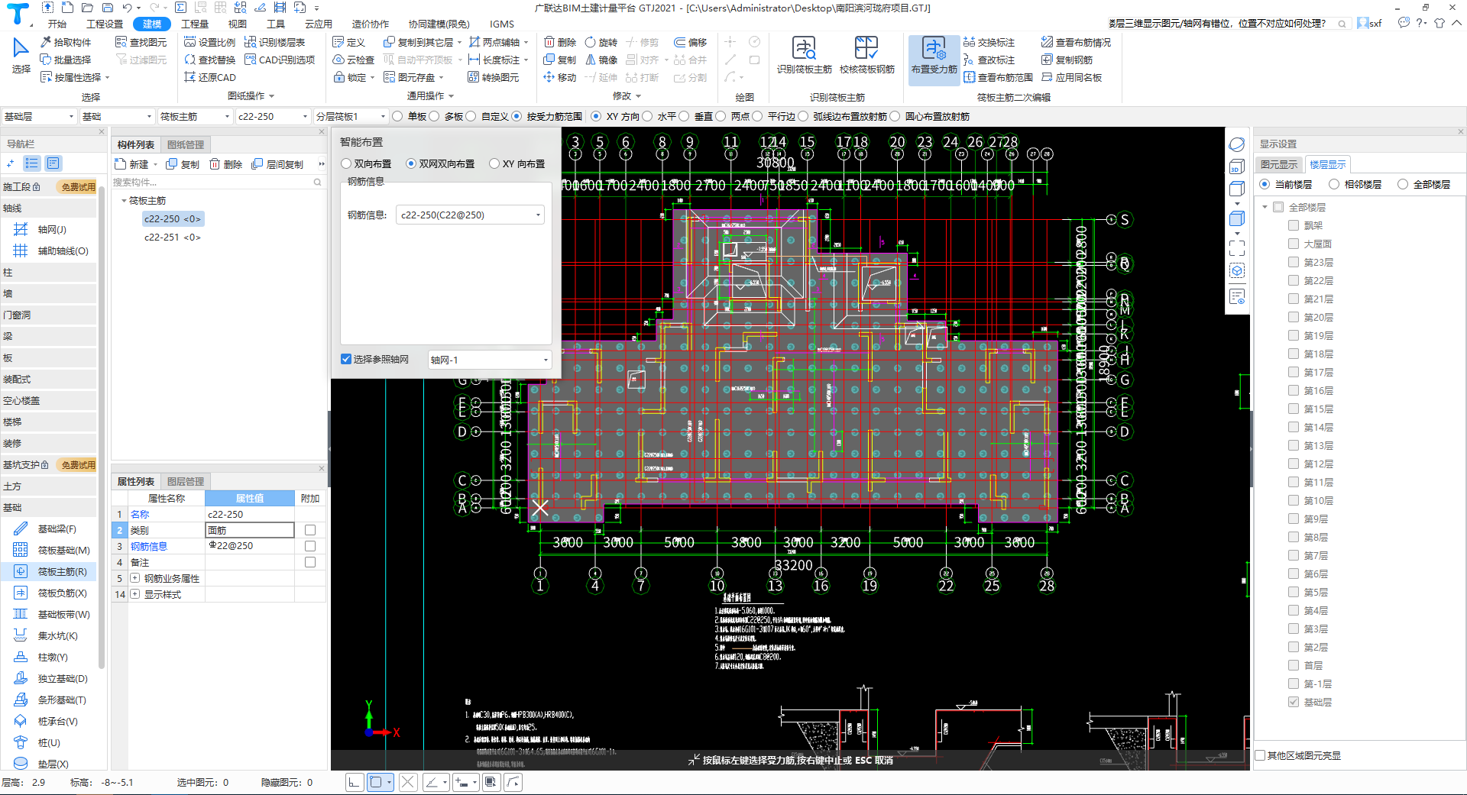Select c22-251 <0> in the 构件列表 tree
This screenshot has width=1467, height=795.
(172, 237)
